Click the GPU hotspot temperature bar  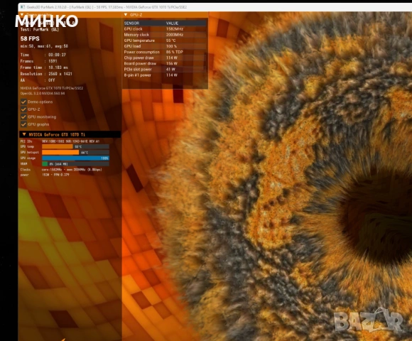75,152
